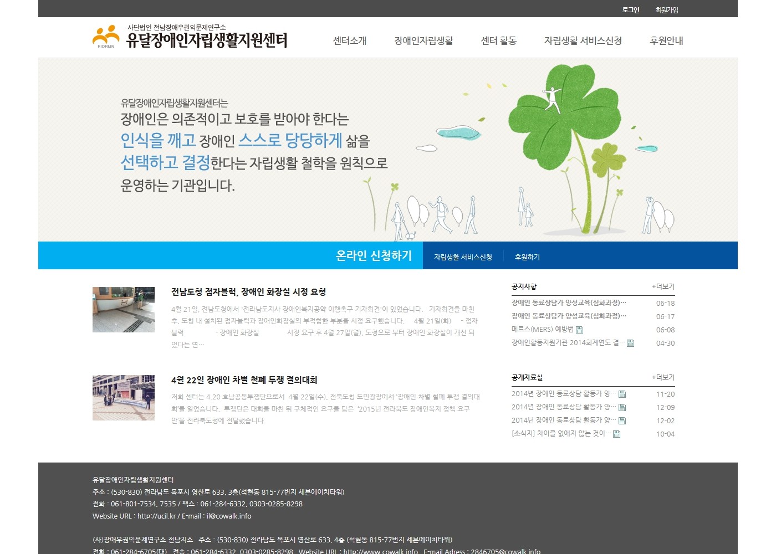Click file icon on the 12-09 entry
Screen dimensions: 776x554
pos(622,407)
